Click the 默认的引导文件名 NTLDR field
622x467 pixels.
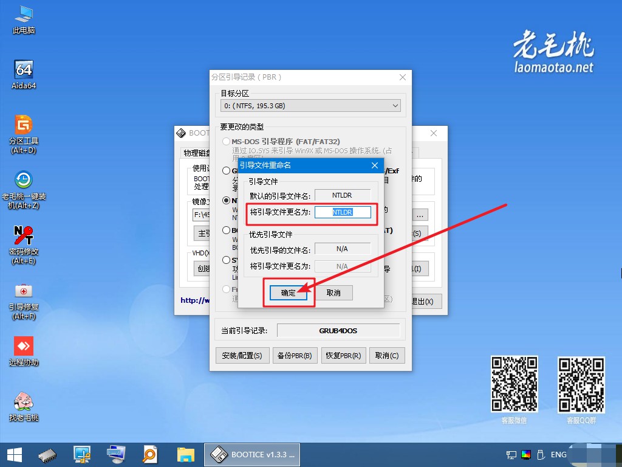343,195
